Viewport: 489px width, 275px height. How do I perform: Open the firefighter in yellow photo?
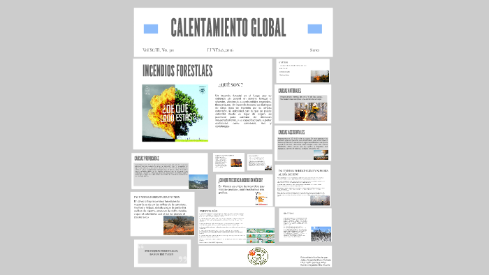(x=311, y=111)
